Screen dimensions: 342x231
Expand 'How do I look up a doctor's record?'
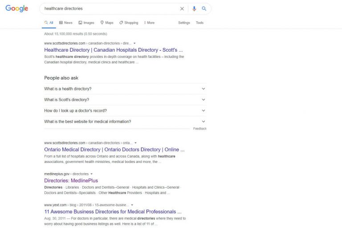click(125, 110)
